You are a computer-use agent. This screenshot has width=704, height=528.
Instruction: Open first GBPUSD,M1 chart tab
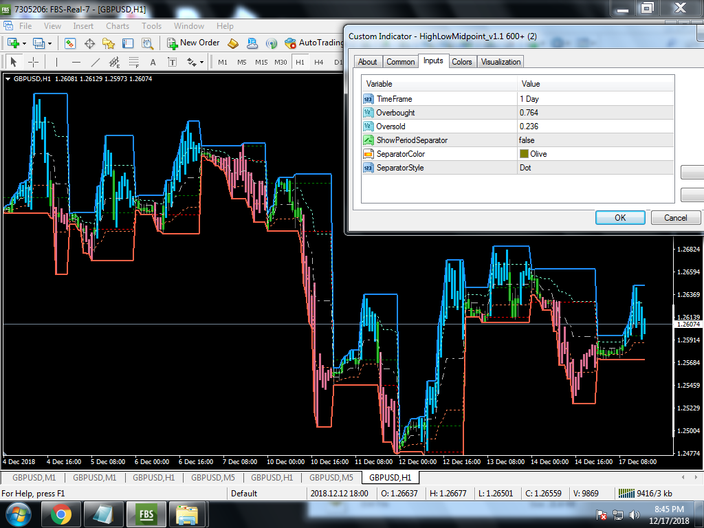(34, 477)
